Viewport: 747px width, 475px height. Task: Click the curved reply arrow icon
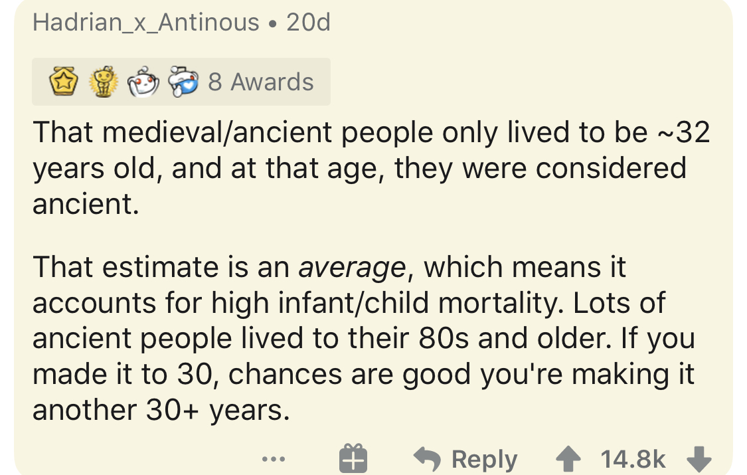coord(428,459)
